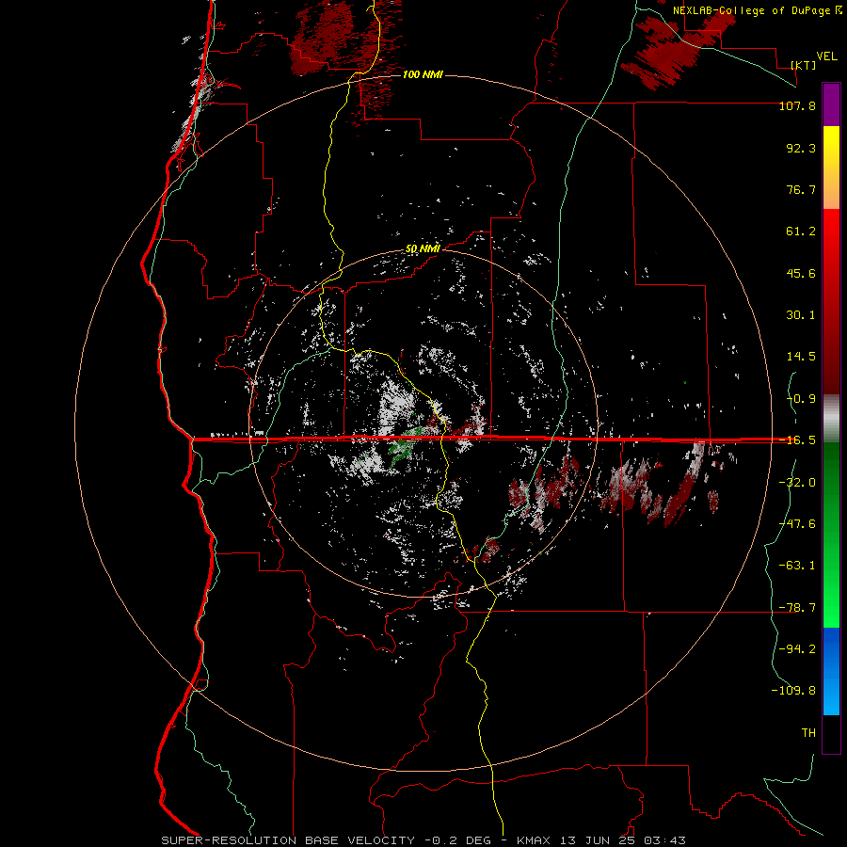Click the dark red echo patch at top right
Viewport: 847px width, 847px height.
675,49
